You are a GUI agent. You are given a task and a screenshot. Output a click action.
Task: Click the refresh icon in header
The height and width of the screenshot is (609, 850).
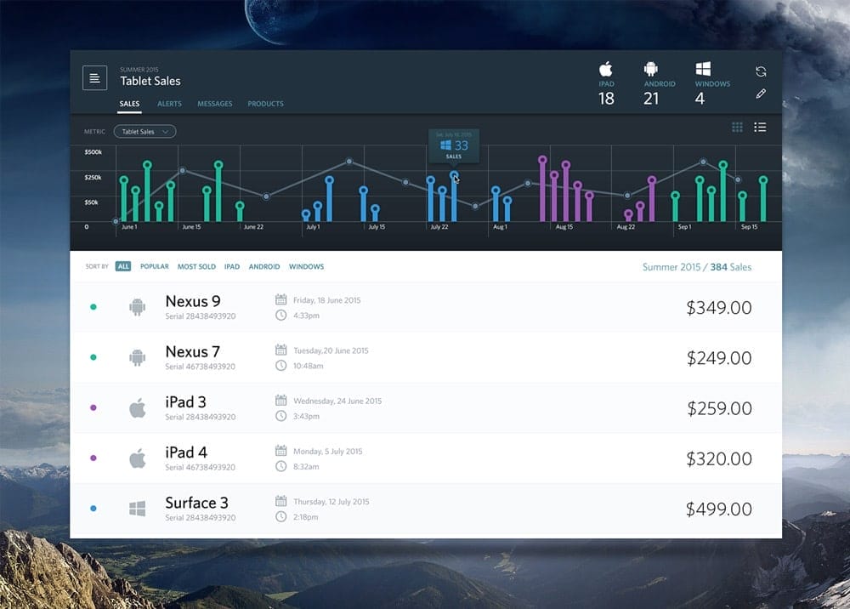[761, 72]
